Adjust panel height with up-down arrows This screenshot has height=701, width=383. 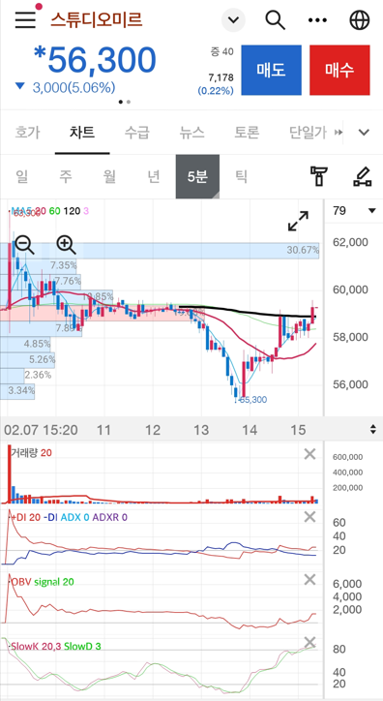coord(373,430)
